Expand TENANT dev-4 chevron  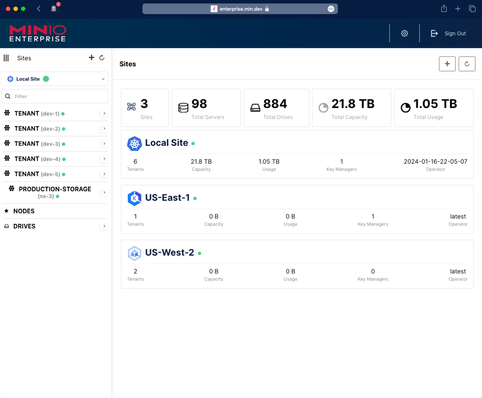tap(104, 159)
